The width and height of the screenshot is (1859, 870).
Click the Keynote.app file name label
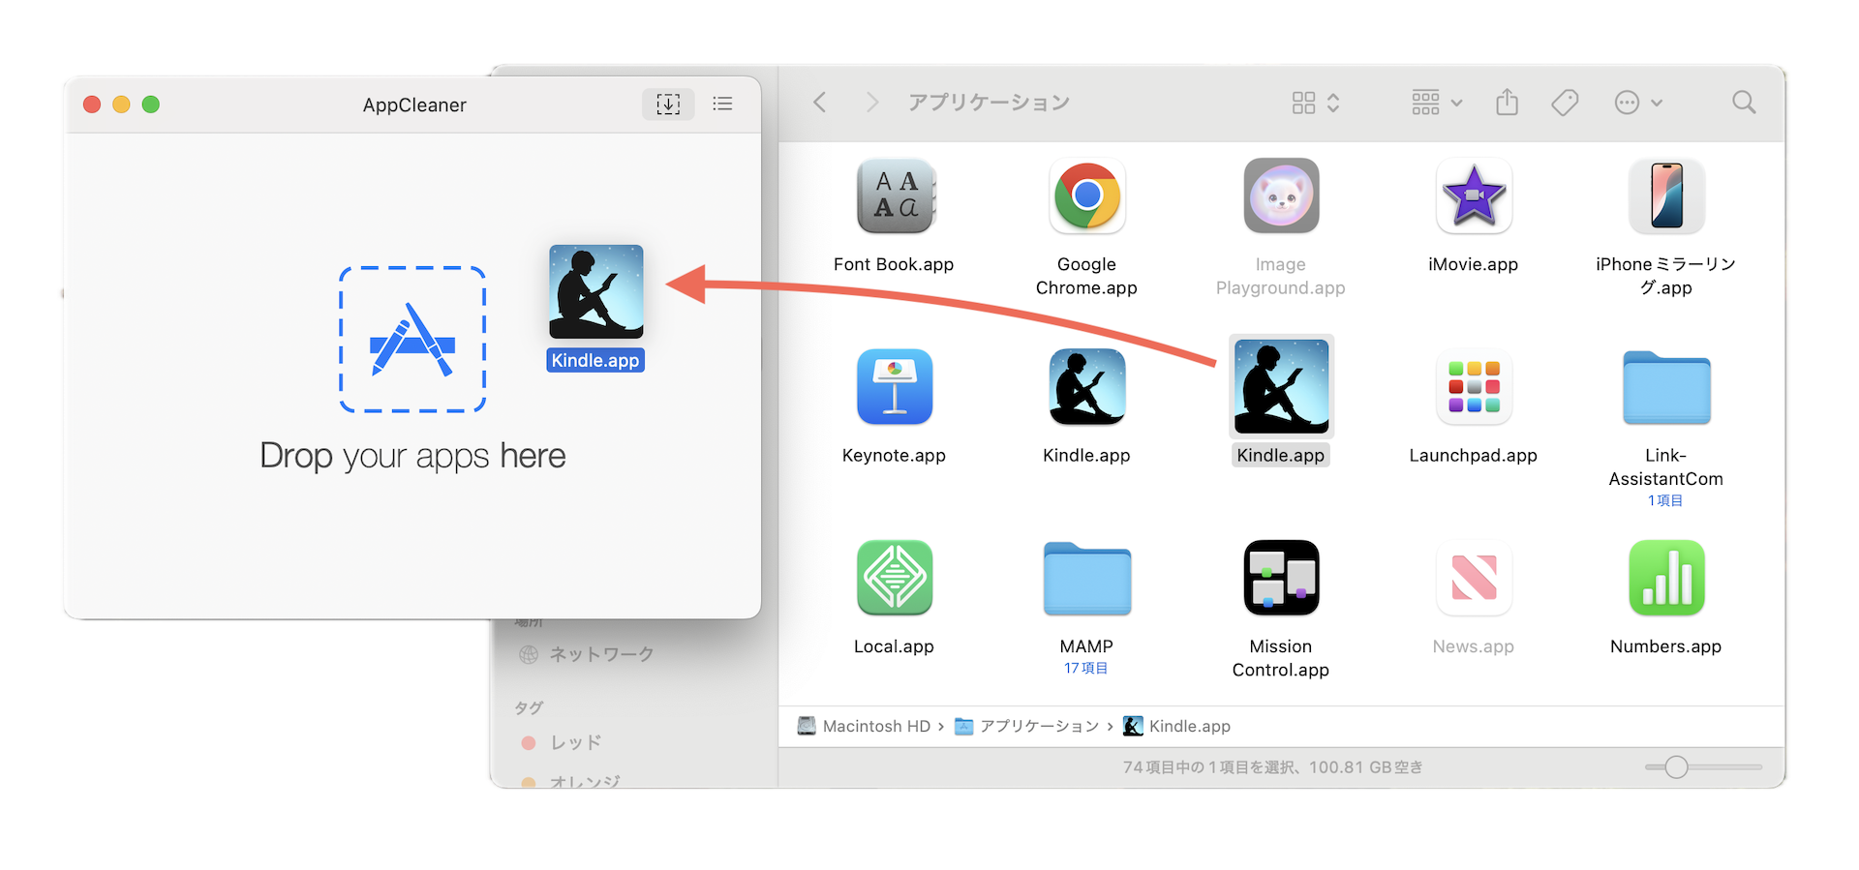tap(894, 455)
